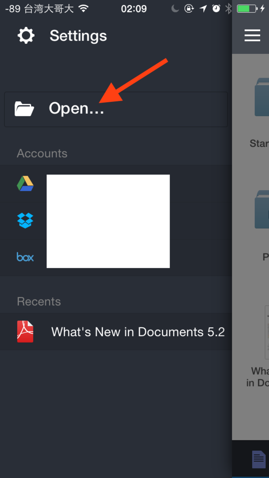Image resolution: width=269 pixels, height=478 pixels.
Task: Tap the Accounts section header
Action: [x=42, y=153]
